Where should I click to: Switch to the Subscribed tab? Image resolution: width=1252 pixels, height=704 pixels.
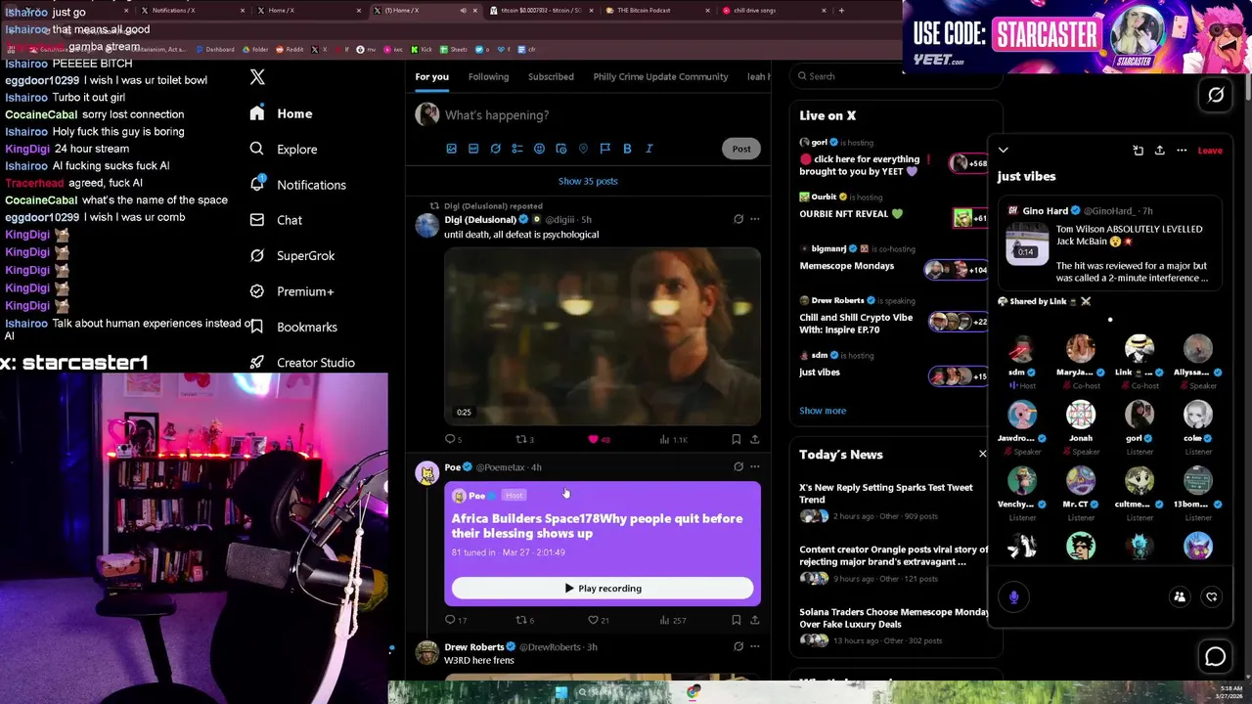pos(551,76)
